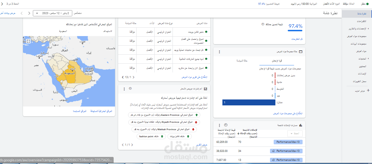Click green arrow on 'fashion point' chip
This screenshot has height=164, width=372.
point(162,136)
